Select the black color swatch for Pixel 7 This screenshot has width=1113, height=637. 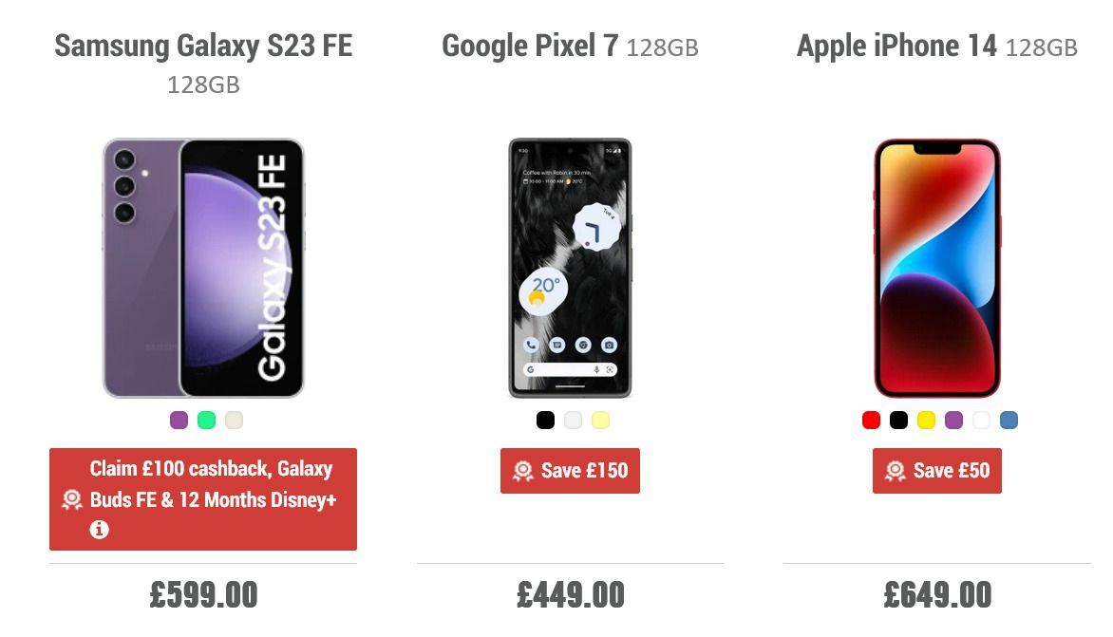pyautogui.click(x=545, y=419)
